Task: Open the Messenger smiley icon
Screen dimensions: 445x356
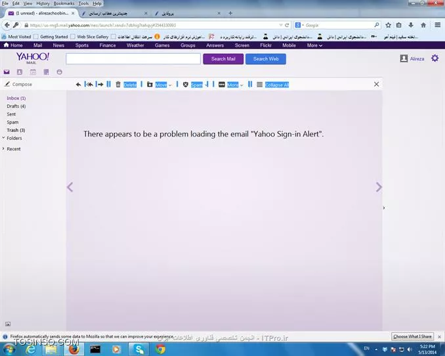Action: 59,72
